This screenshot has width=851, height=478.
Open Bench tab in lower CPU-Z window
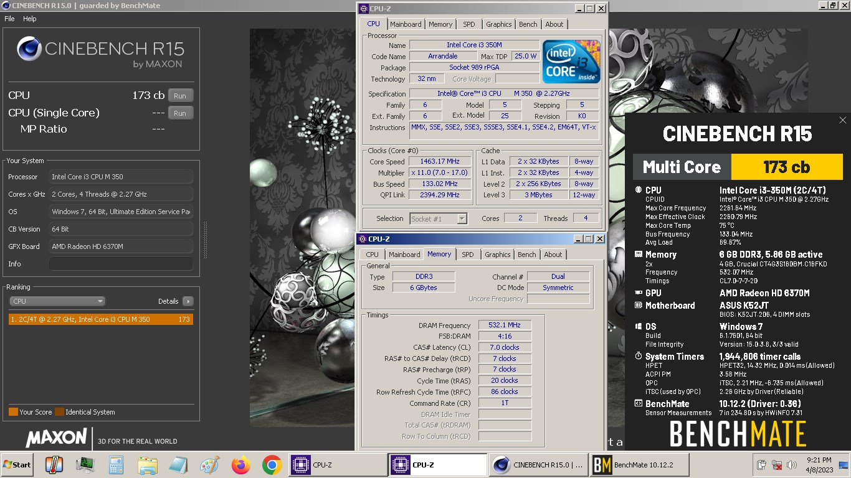(526, 255)
